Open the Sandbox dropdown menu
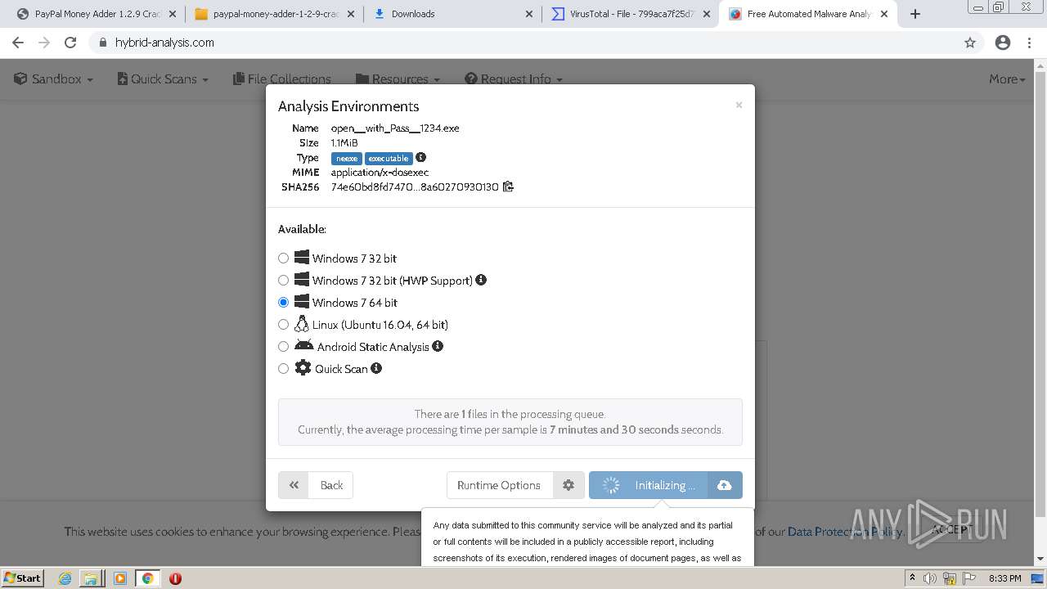1047x589 pixels. click(54, 79)
